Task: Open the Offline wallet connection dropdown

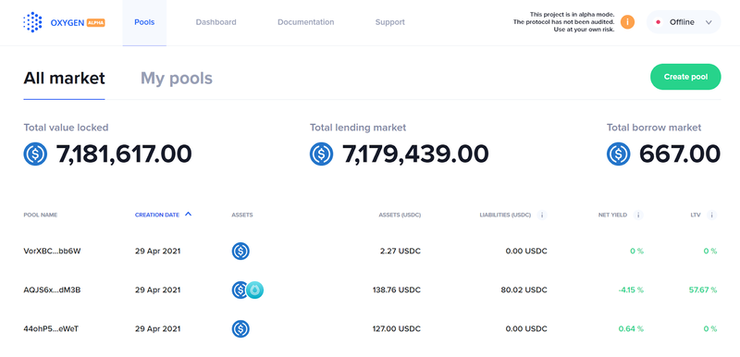Action: point(684,22)
